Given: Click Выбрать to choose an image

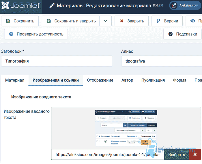Looking at the screenshot, I should point(177,155).
